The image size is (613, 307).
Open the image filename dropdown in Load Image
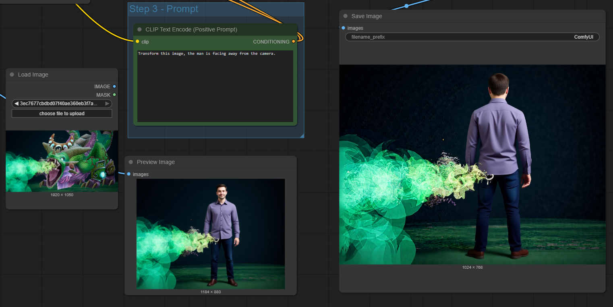[62, 104]
